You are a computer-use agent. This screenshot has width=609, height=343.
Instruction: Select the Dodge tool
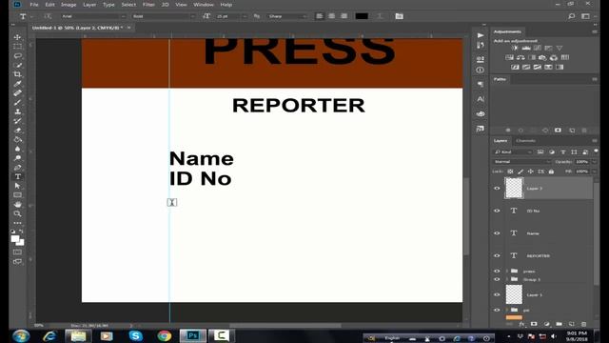(17, 158)
